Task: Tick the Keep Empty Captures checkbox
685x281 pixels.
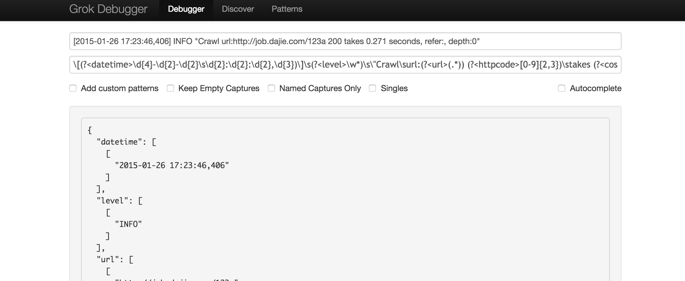Action: 170,88
